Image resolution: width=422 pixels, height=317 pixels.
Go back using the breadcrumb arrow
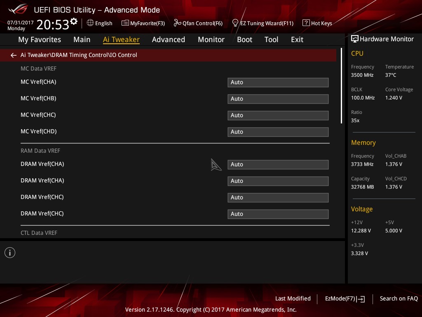click(x=14, y=55)
